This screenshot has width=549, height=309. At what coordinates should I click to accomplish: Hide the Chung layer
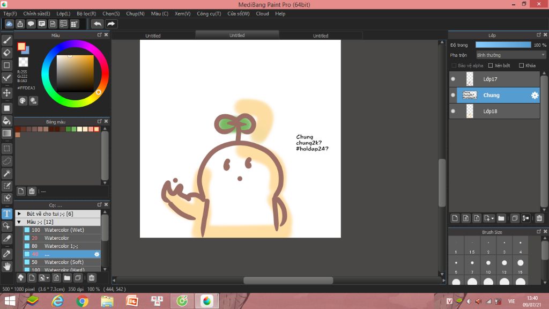pos(453,95)
